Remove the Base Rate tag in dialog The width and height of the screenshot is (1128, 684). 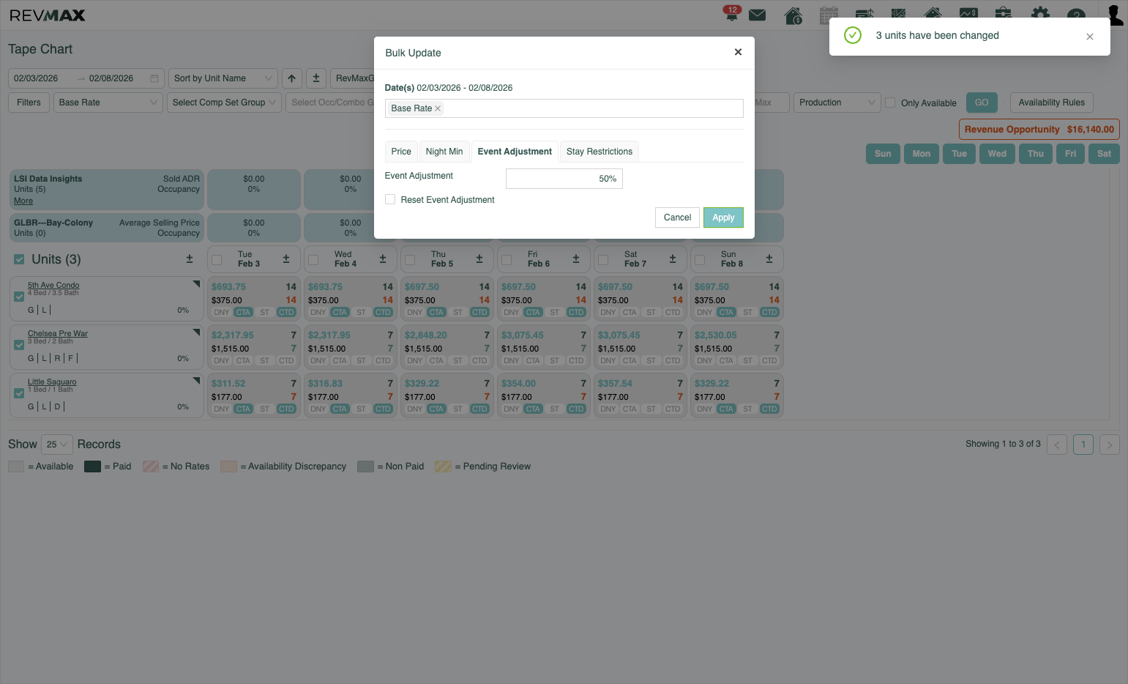click(x=438, y=108)
